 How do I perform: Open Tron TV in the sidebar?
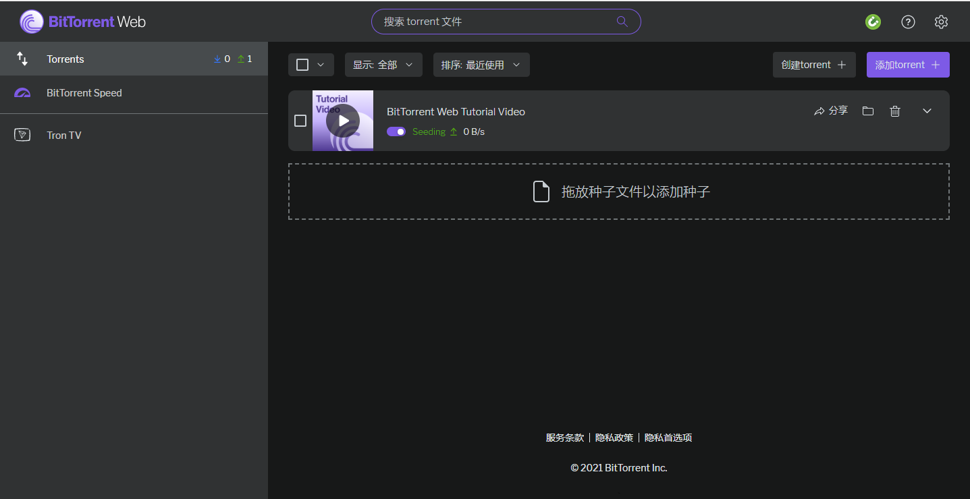tap(63, 136)
